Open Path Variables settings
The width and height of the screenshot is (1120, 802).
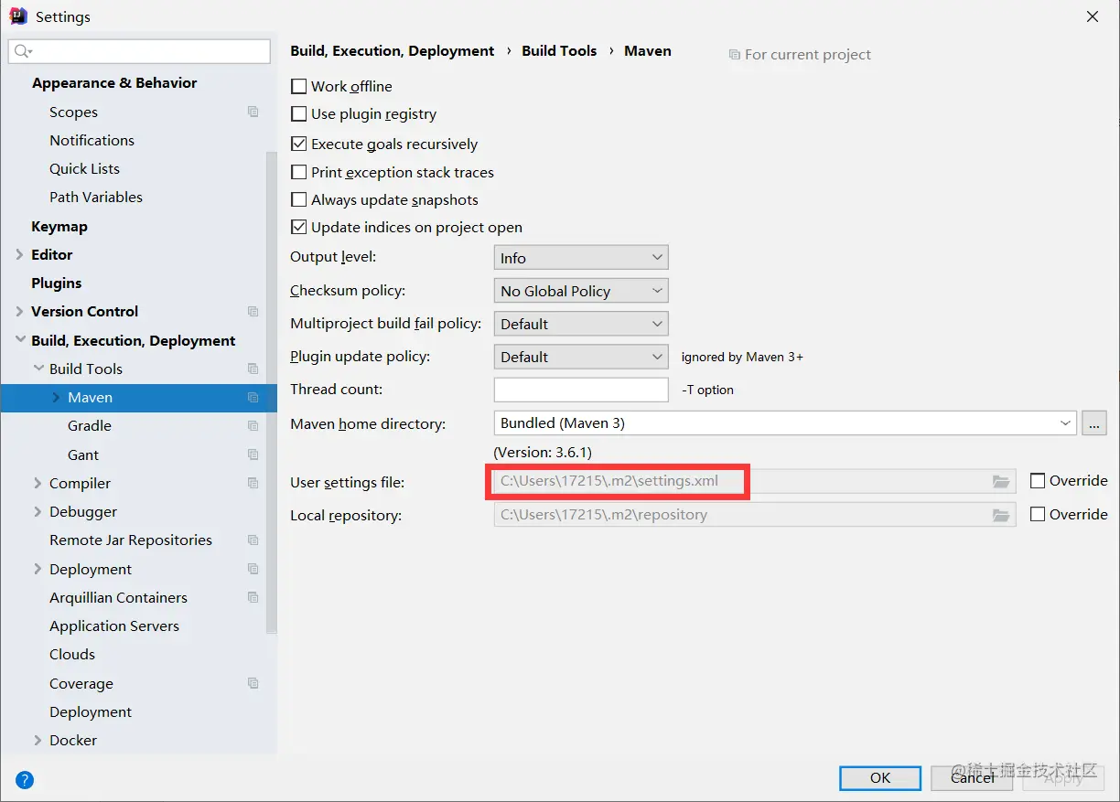tap(96, 198)
